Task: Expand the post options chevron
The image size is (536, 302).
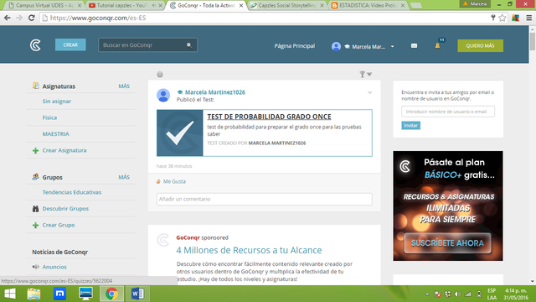Action: point(369,93)
